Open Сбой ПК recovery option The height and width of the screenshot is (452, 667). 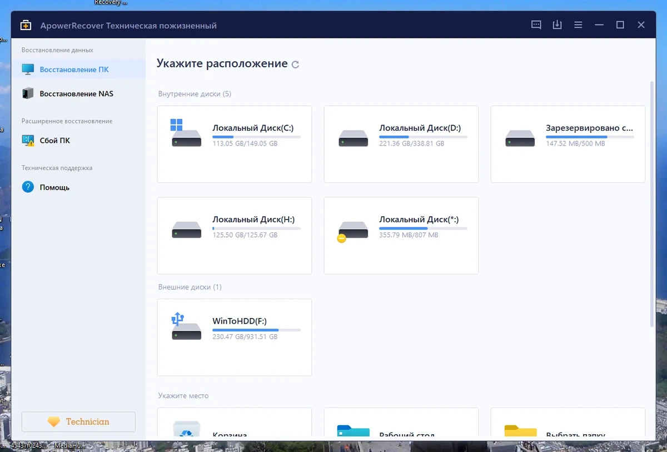[78, 141]
